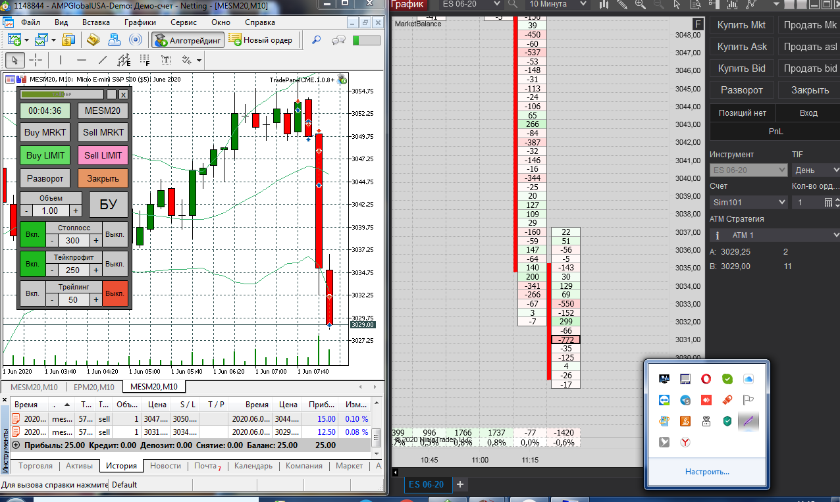
Task: Click the take profit 250 value field
Action: pyautogui.click(x=73, y=270)
